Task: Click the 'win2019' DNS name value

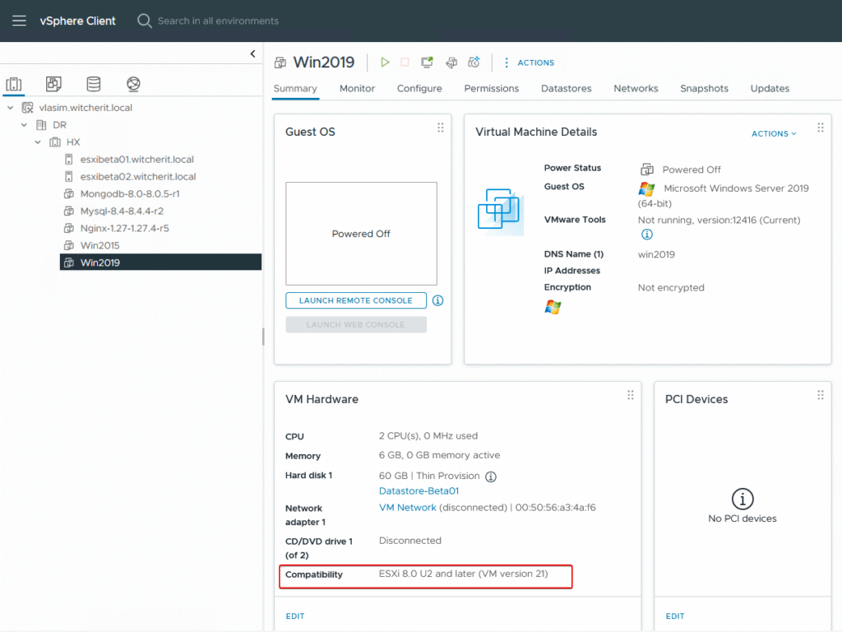Action: (656, 255)
